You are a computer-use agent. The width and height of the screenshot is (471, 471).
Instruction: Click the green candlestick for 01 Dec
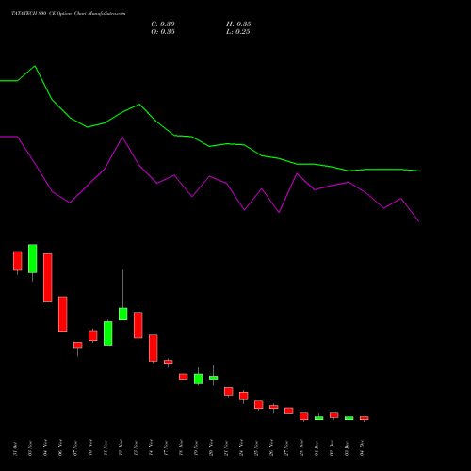point(319,418)
